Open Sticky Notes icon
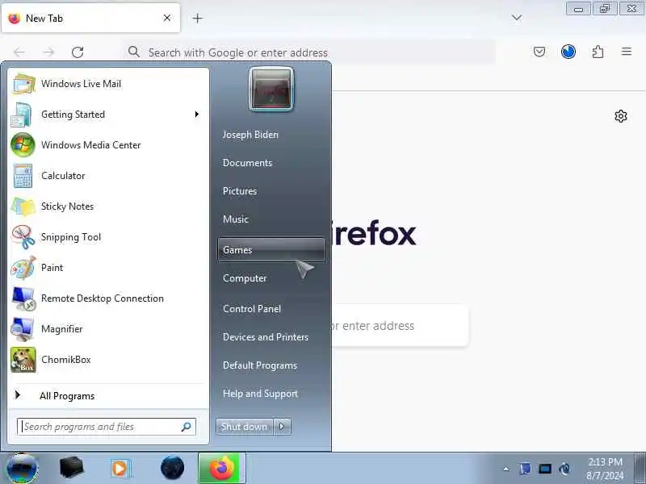646x484 pixels. pyautogui.click(x=23, y=207)
